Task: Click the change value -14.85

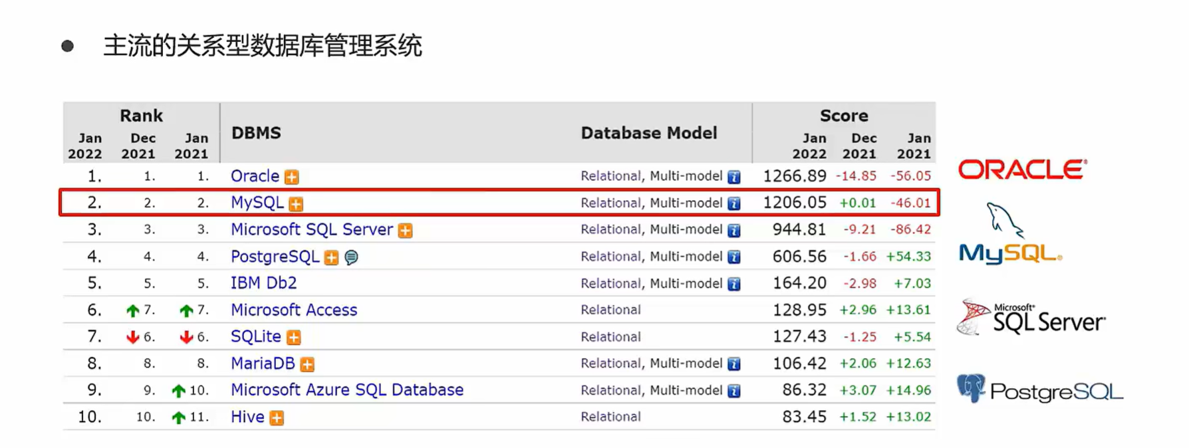Action: [x=856, y=176]
